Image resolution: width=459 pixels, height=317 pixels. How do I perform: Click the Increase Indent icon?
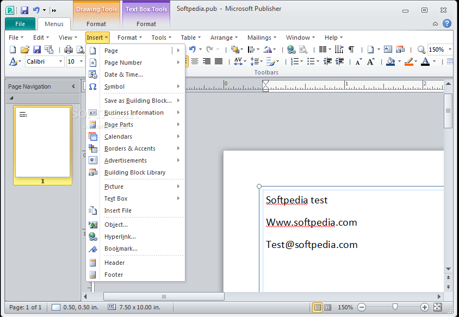339,61
